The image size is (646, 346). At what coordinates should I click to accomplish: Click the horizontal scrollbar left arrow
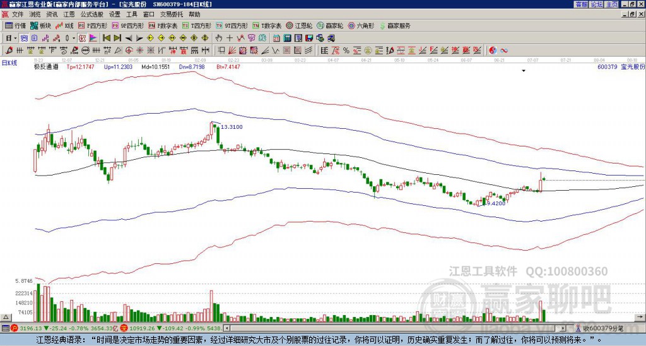click(227, 328)
